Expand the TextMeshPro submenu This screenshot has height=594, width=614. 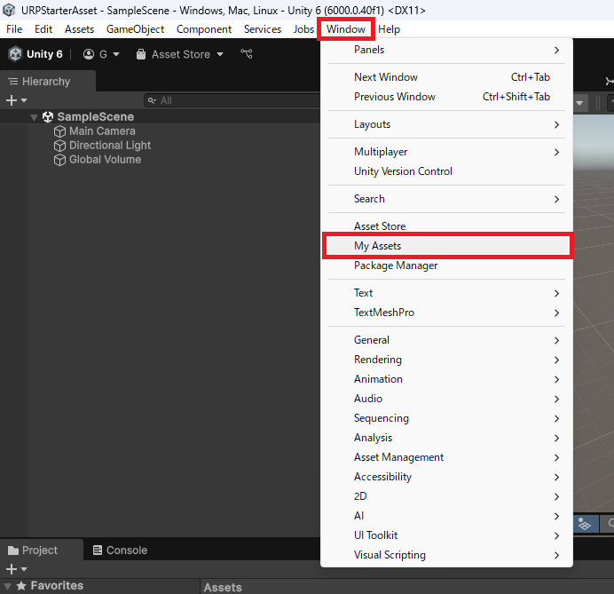pos(446,313)
